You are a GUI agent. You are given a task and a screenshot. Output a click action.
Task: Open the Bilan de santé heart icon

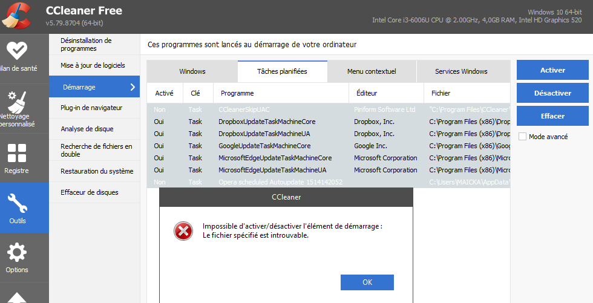tap(17, 50)
